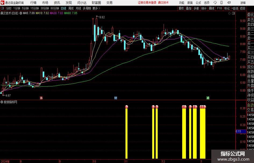The image size is (254, 163).
Task: Open the 交易 menu
Action: click(109, 3)
